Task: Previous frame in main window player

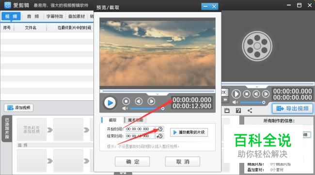Action: (256, 94)
